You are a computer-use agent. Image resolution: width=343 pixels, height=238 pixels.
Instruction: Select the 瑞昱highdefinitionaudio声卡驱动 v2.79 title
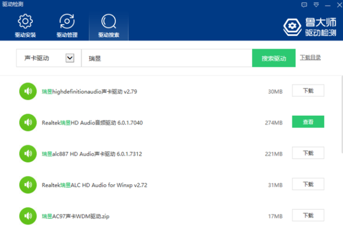pos(90,91)
